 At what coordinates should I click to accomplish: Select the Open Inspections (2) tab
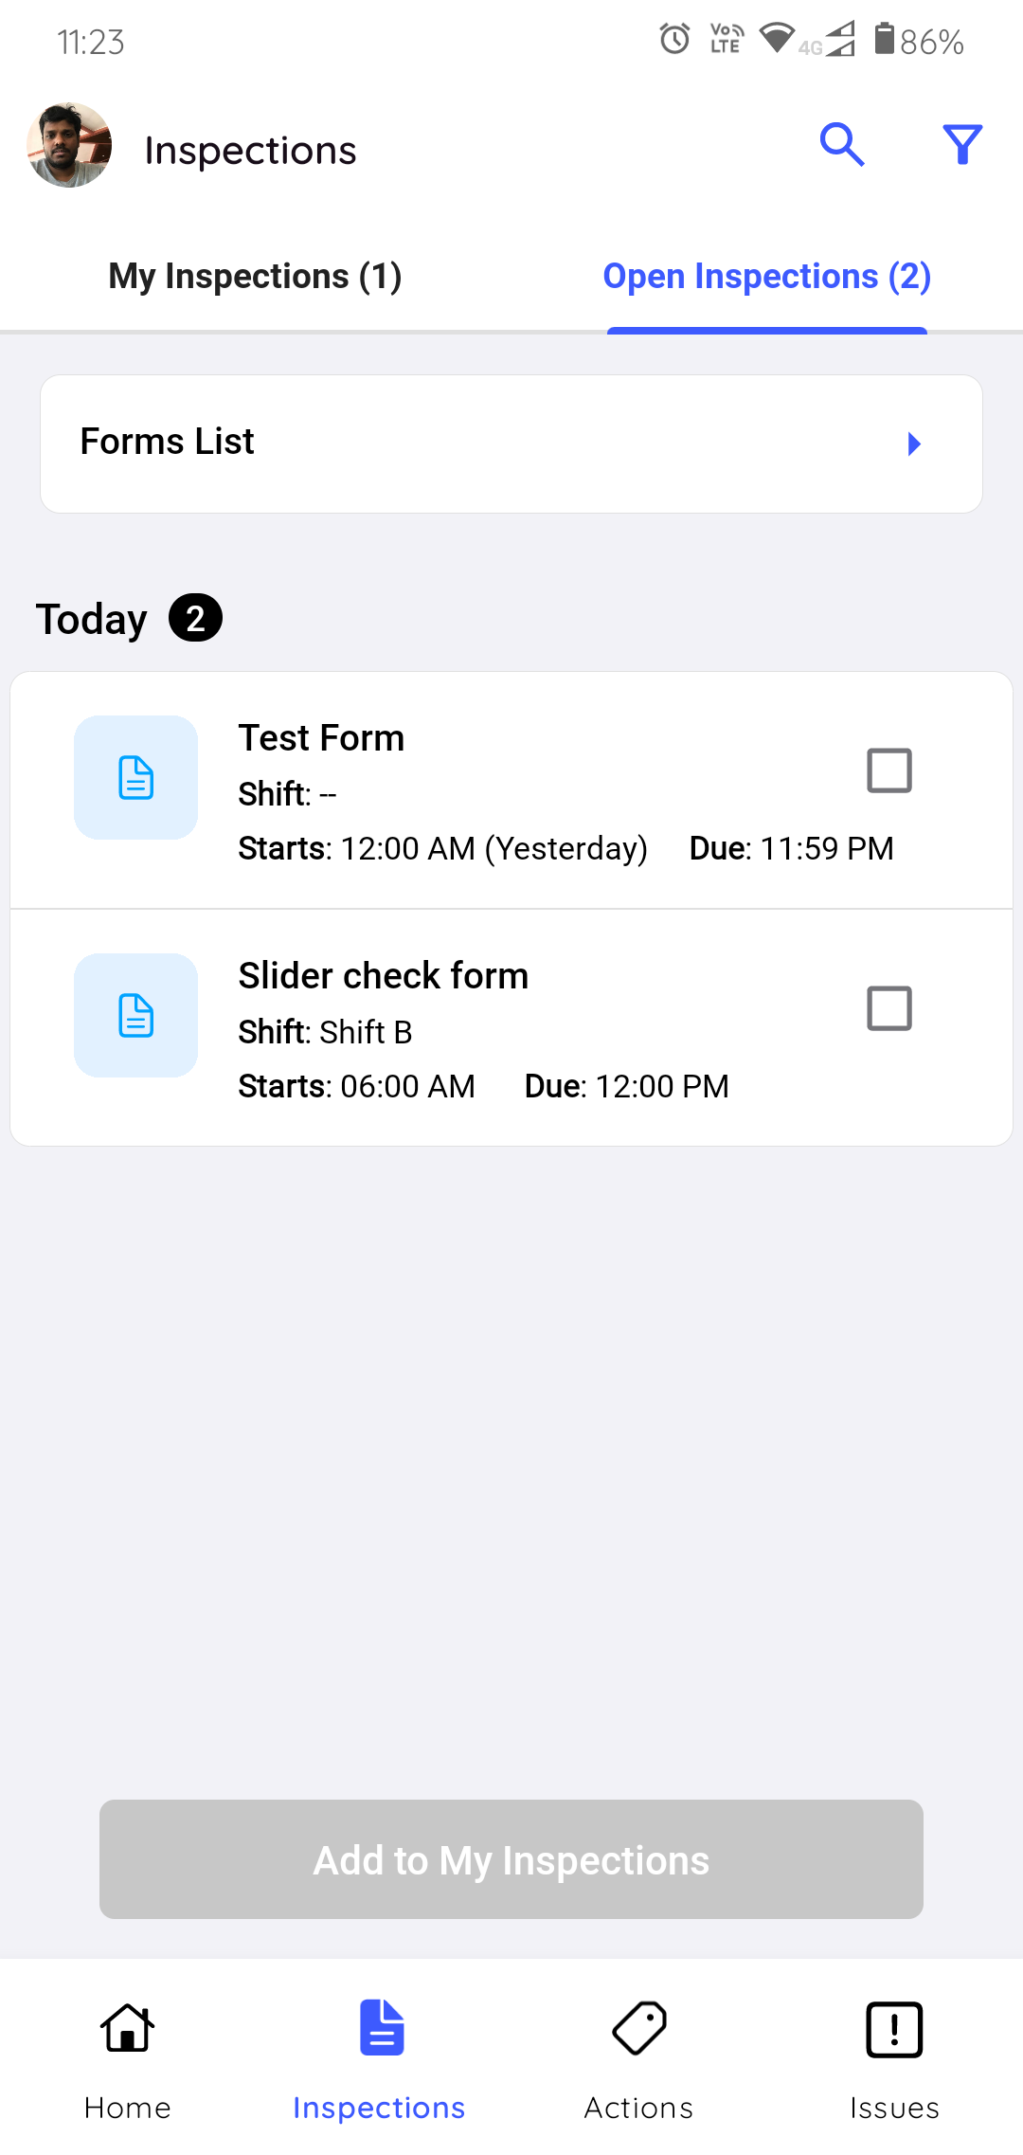(766, 277)
